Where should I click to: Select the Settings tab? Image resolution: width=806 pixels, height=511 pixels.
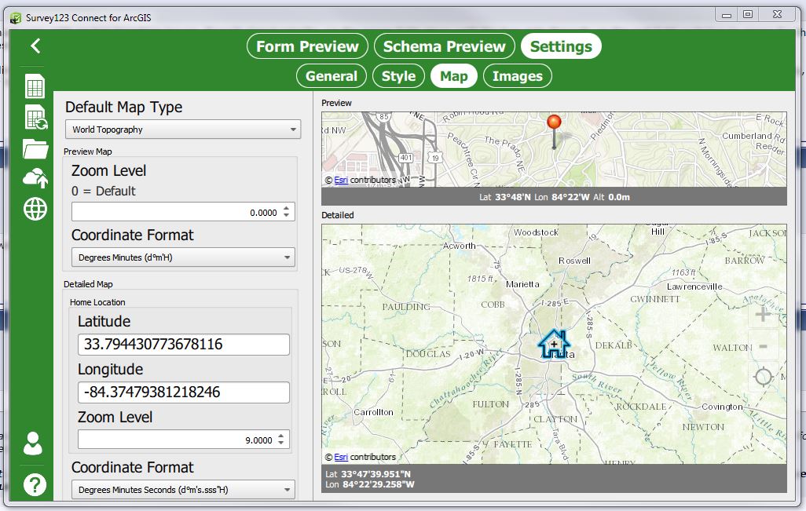pos(561,46)
